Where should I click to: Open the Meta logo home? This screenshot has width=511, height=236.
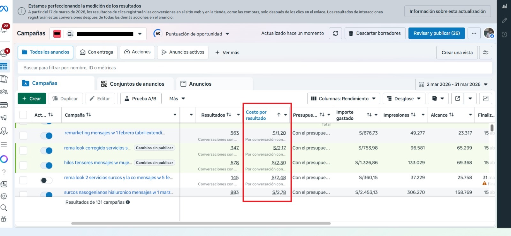(4, 9)
